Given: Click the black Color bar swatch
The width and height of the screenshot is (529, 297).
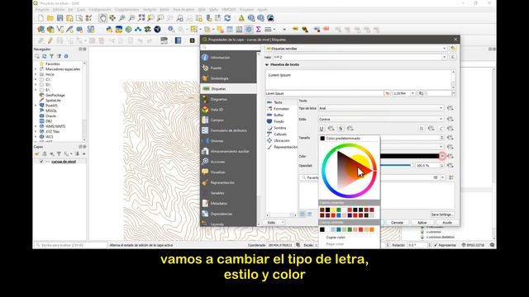Looking at the screenshot, I should click(x=410, y=156).
